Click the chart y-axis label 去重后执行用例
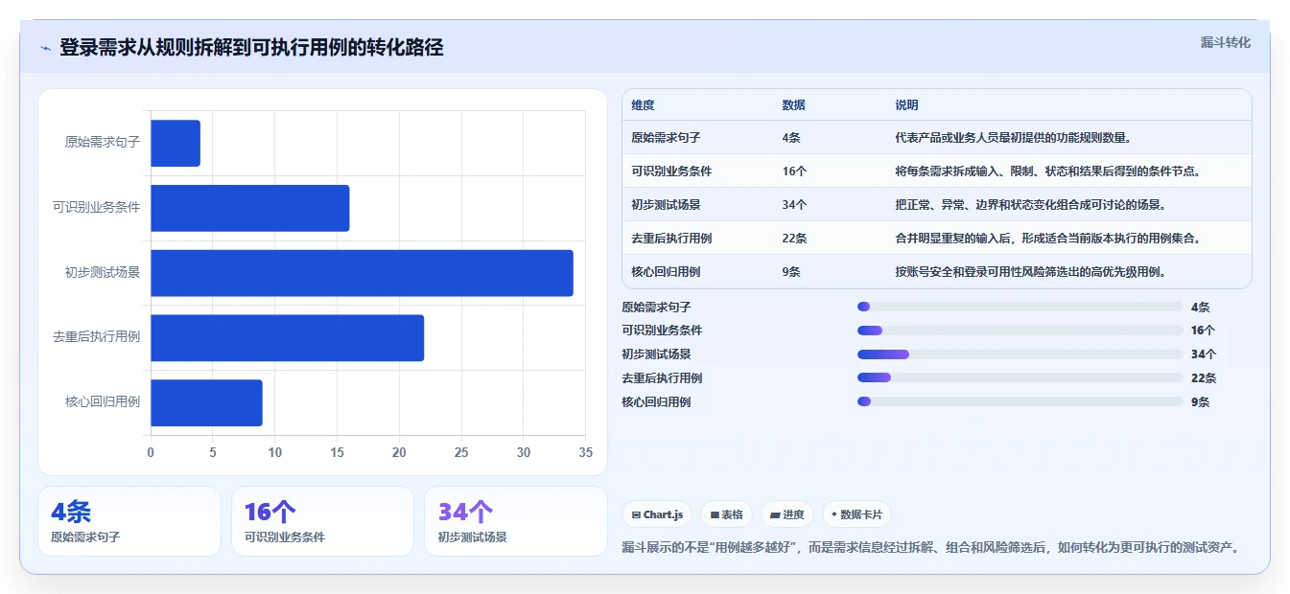The image size is (1290, 594). click(96, 338)
